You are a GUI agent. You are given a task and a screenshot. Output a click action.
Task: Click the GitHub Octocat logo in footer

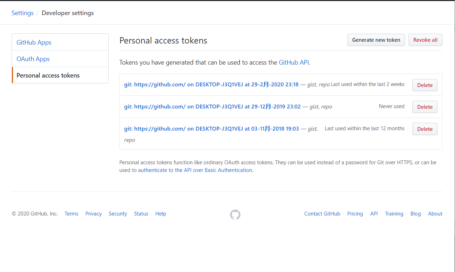235,215
